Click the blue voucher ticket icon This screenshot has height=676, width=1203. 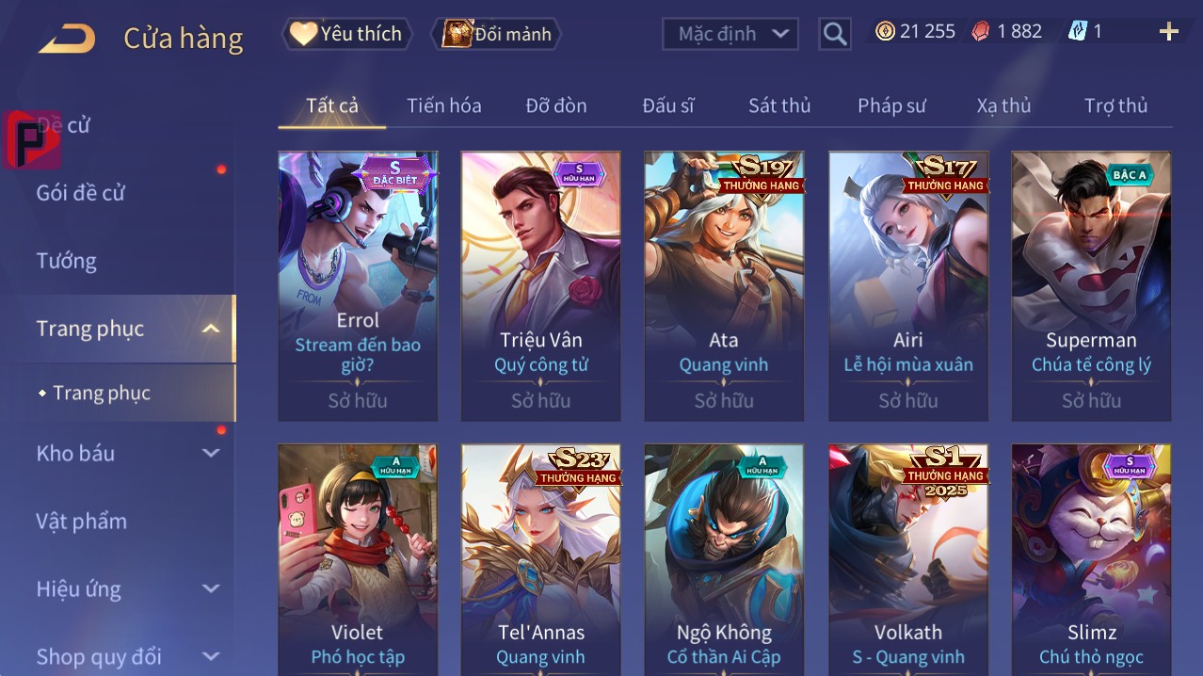coord(1077,32)
